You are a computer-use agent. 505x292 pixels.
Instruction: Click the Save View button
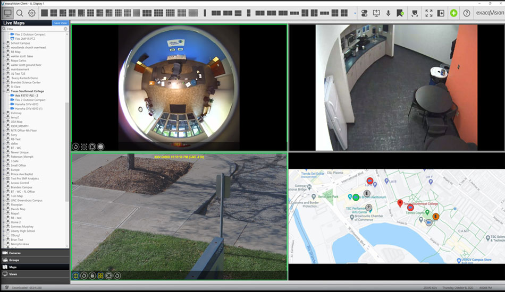point(60,23)
